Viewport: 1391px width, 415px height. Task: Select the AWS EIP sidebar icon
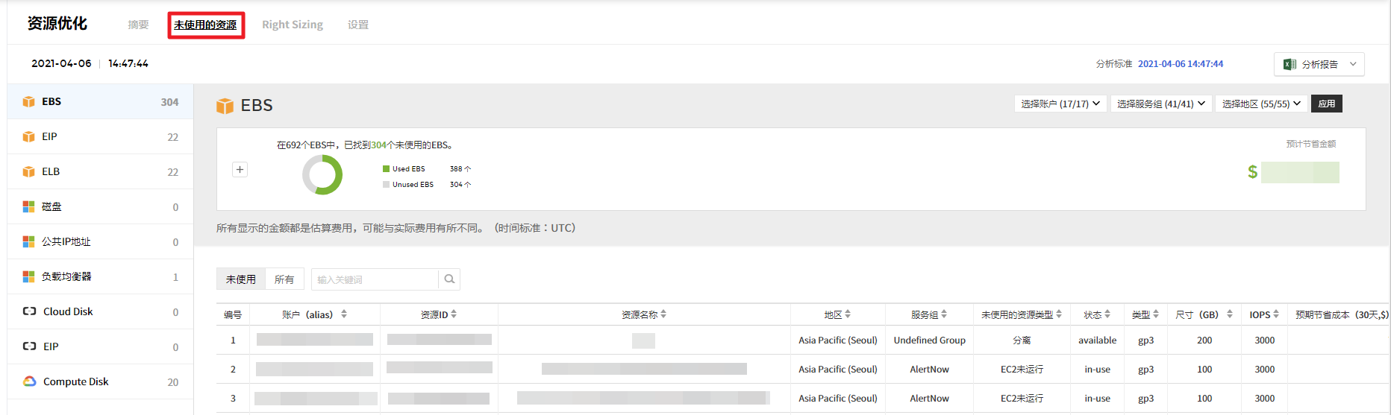tap(29, 136)
